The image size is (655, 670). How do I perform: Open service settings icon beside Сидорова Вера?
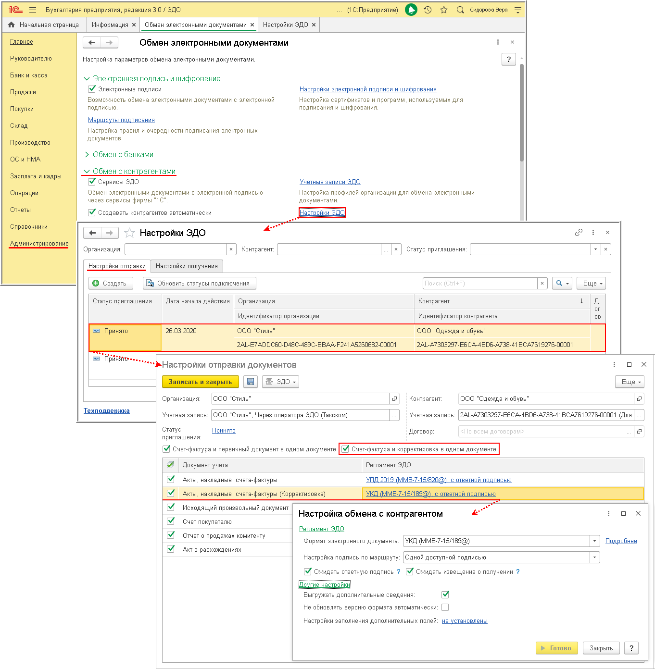click(518, 10)
